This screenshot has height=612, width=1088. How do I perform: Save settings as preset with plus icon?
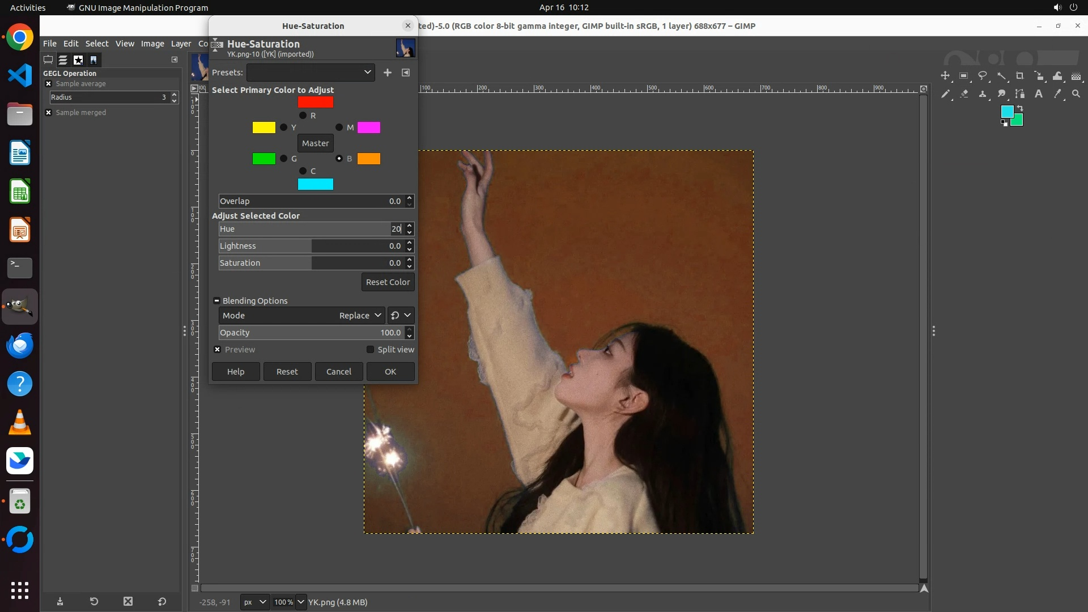pos(388,73)
